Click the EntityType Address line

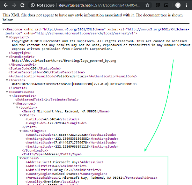(52, 154)
